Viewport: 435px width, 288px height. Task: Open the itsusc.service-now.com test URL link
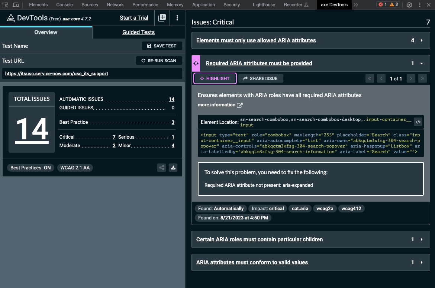[57, 74]
